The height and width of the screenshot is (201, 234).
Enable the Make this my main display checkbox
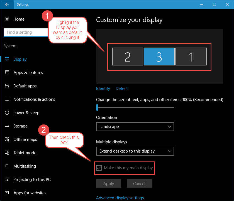pos(99,168)
